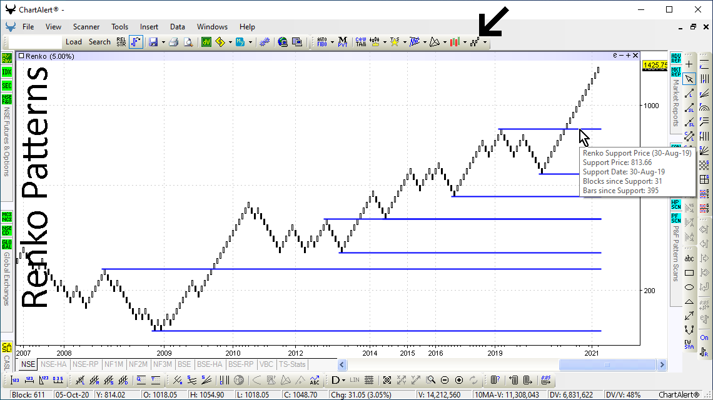Open the File menu
This screenshot has width=713, height=400.
[x=28, y=27]
